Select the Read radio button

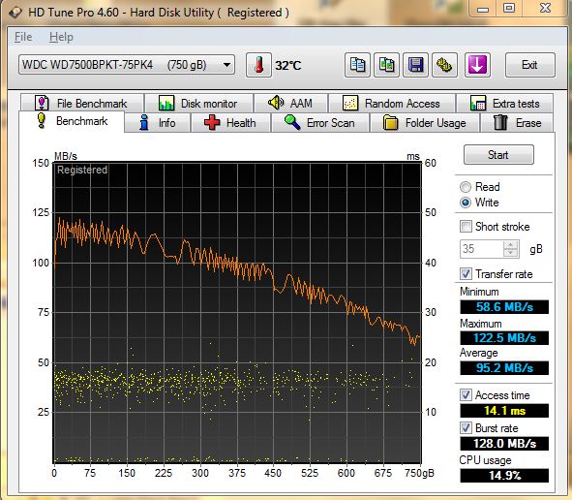tap(466, 187)
